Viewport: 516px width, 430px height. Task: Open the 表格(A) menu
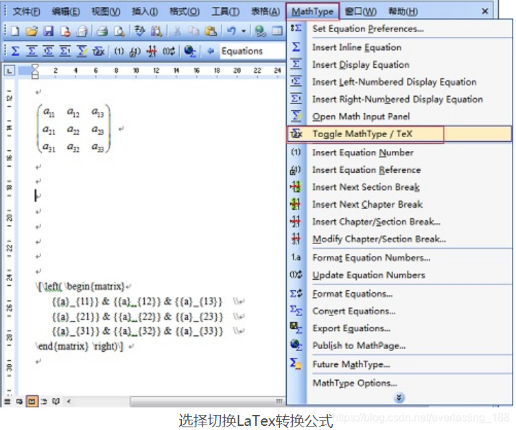pos(266,12)
